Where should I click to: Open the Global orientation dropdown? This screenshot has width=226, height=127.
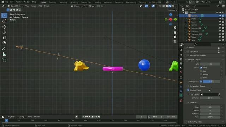click(76, 6)
